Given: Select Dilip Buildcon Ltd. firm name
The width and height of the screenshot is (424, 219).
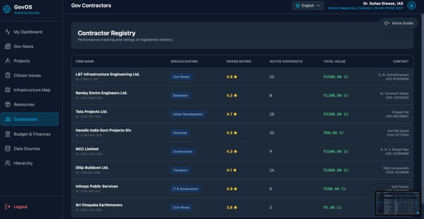Looking at the screenshot, I should tap(92, 168).
